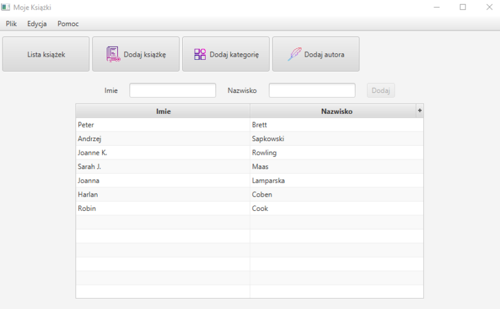500x309 pixels.
Task: Sort table by Nazwisko column header
Action: (336, 111)
